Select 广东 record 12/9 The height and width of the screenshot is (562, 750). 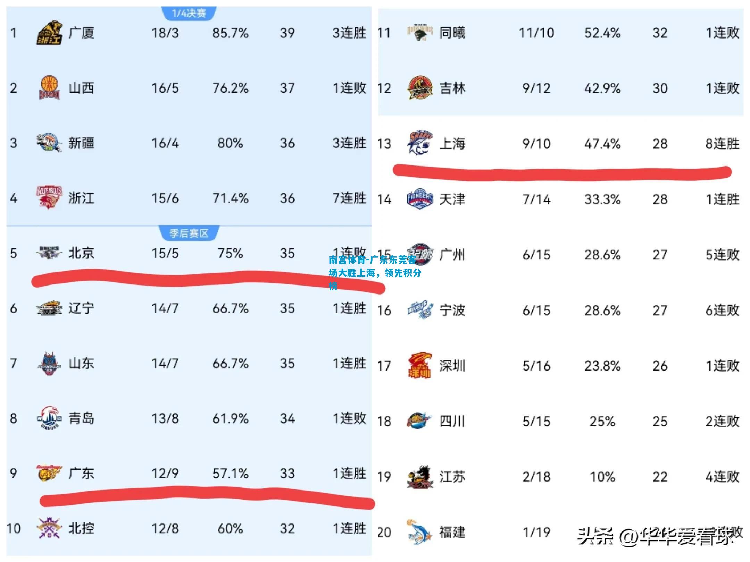pos(165,473)
